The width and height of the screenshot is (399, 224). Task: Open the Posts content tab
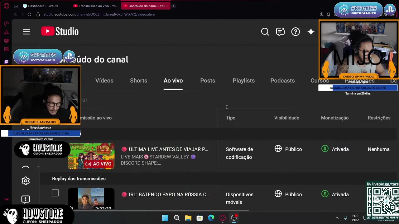(x=208, y=81)
